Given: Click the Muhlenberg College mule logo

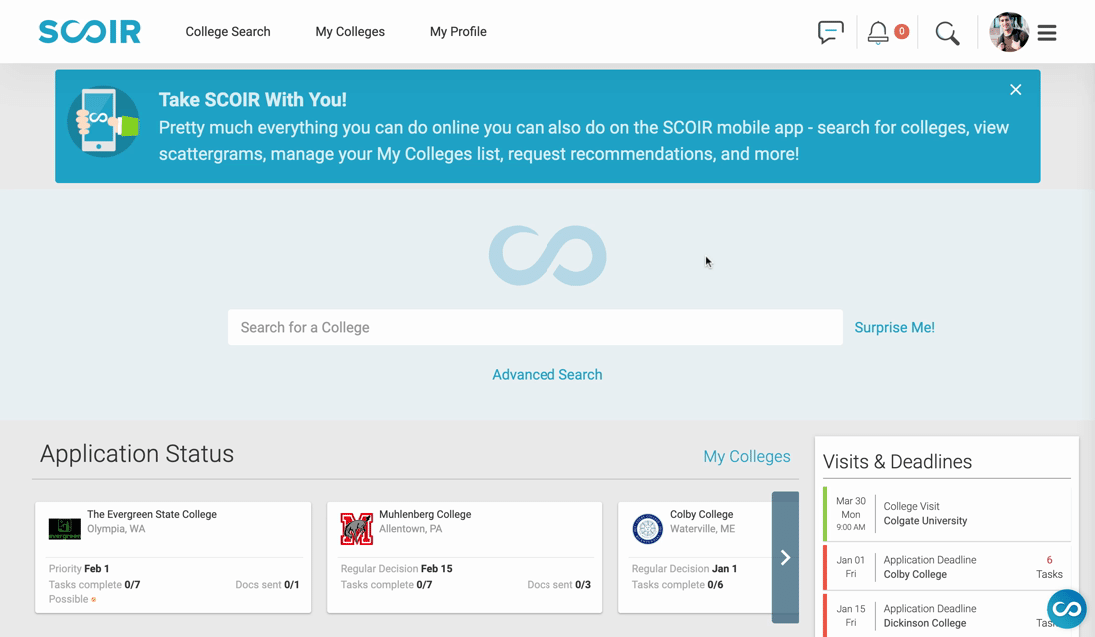Looking at the screenshot, I should (x=356, y=529).
